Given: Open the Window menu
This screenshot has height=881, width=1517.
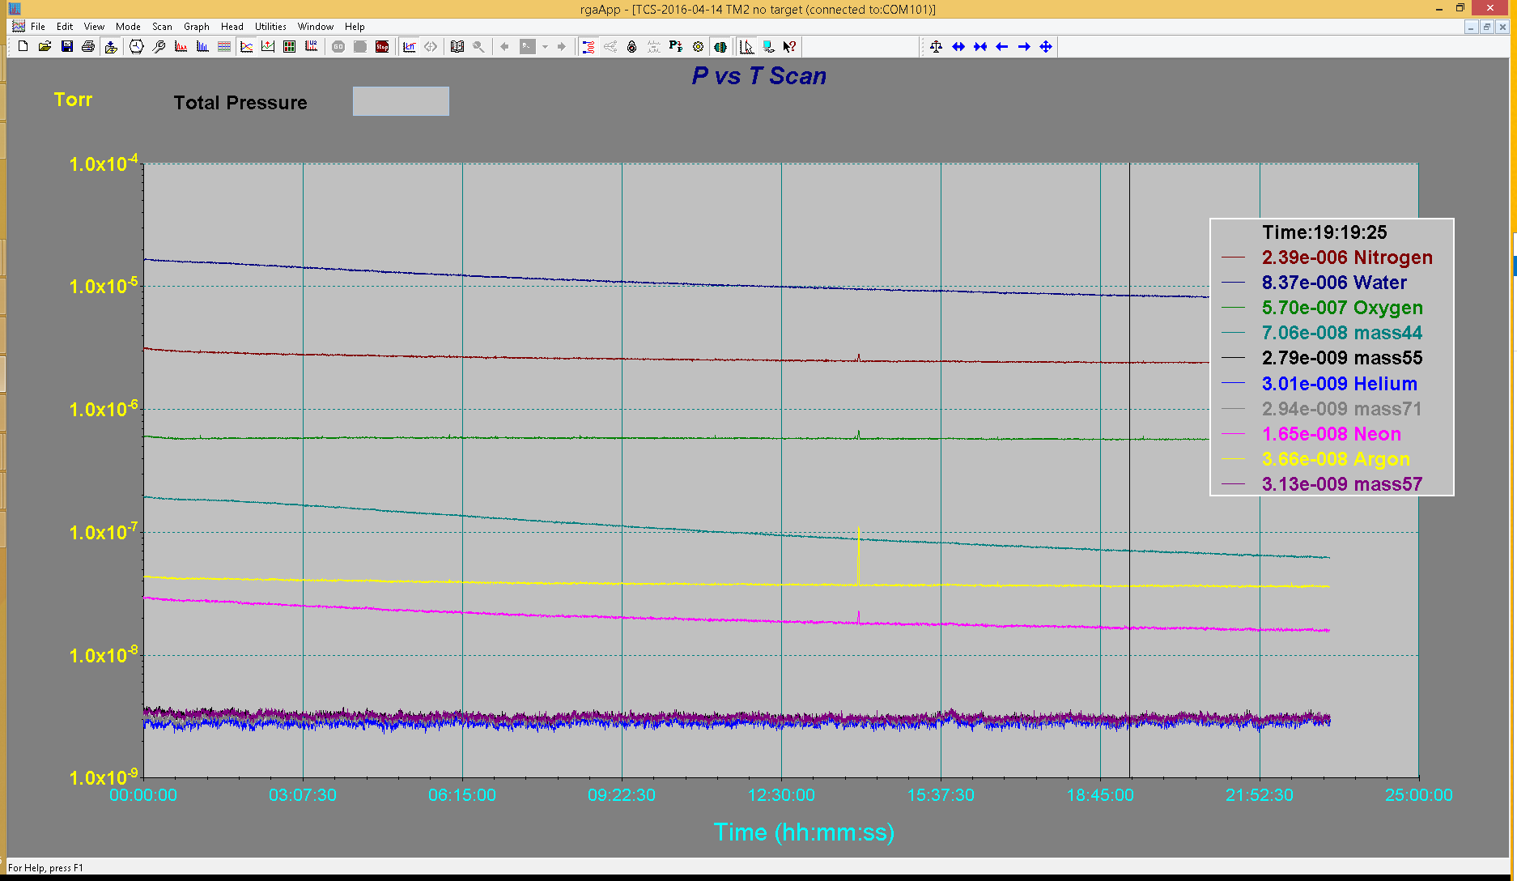Looking at the screenshot, I should [x=316, y=27].
